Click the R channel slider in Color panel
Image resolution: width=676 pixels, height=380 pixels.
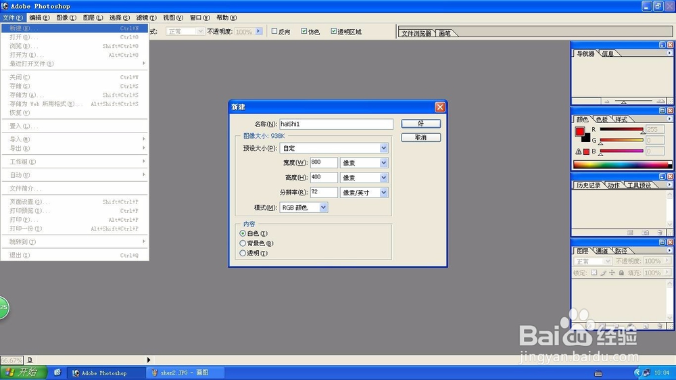(x=621, y=129)
